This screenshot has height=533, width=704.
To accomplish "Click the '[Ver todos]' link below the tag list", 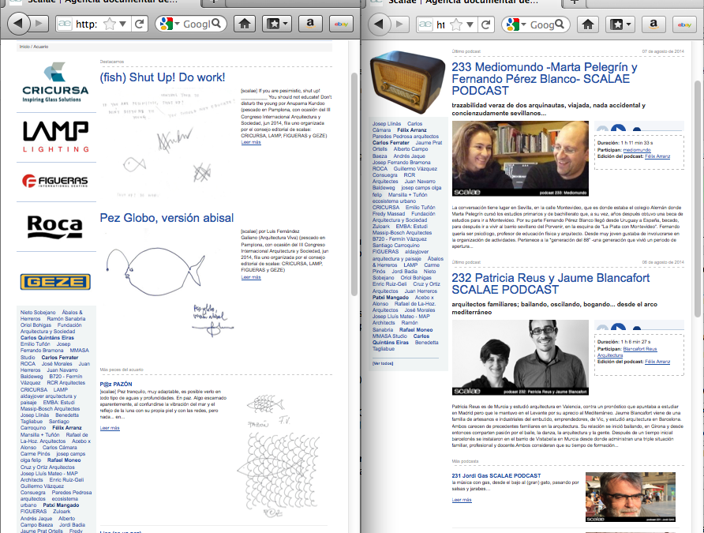I will [382, 362].
